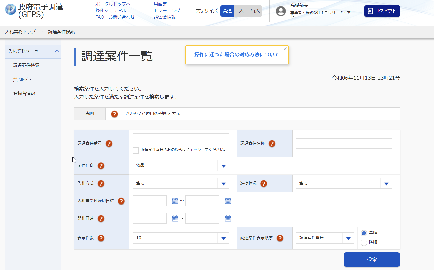Click help icon next to 進捗状況

pyautogui.click(x=264, y=184)
